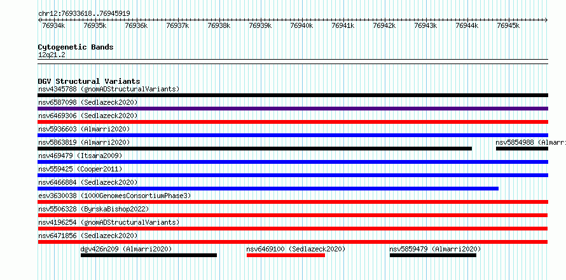This screenshot has height=280, width=566.
Task: Select the 76939k ruler position
Action: pyautogui.click(x=260, y=25)
